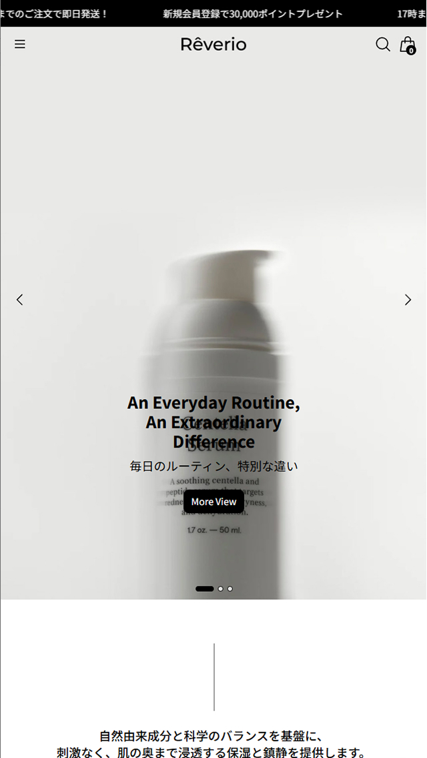Click the cart item count badge

tap(411, 50)
